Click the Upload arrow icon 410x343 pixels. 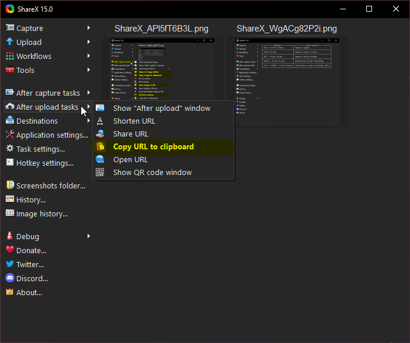(10, 42)
